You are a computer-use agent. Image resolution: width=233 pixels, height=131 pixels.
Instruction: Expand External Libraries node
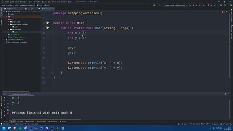point(4,40)
